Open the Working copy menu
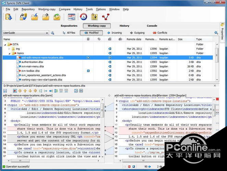 47,9
